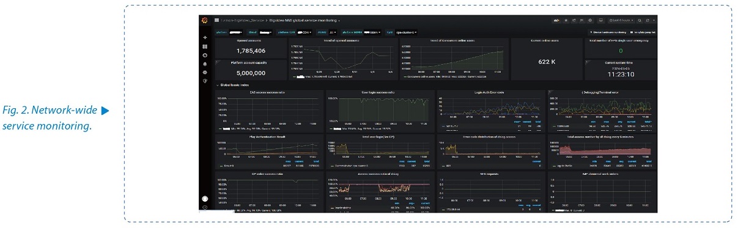Collapse the Global basic index row
The width and height of the screenshot is (738, 228).
(235, 85)
